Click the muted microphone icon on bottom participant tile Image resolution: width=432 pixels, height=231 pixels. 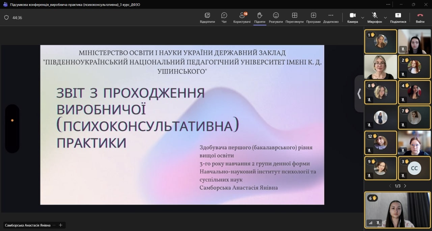coord(378,223)
